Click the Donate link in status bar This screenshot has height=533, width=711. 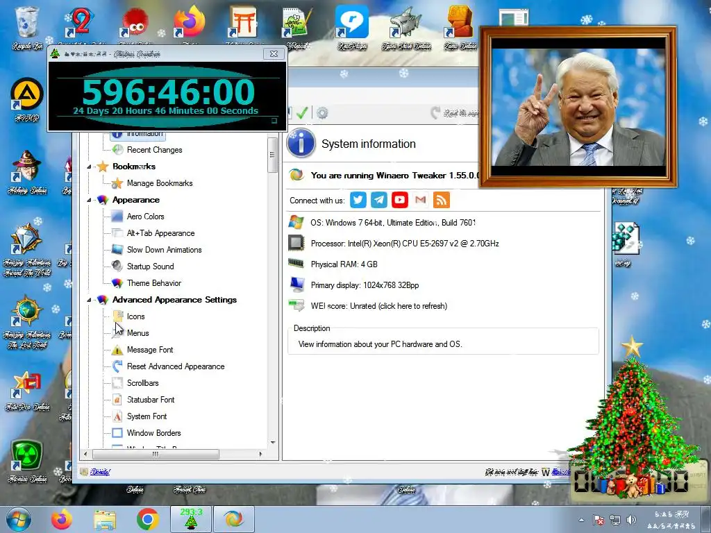click(100, 472)
